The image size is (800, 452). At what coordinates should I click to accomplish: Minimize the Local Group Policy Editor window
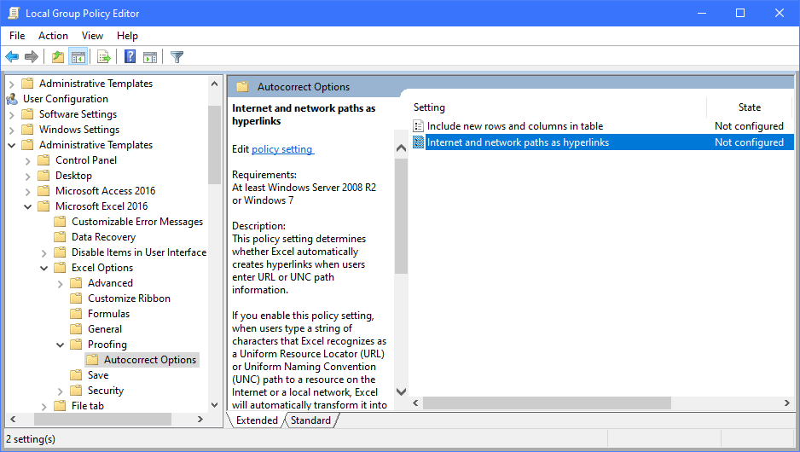point(702,14)
